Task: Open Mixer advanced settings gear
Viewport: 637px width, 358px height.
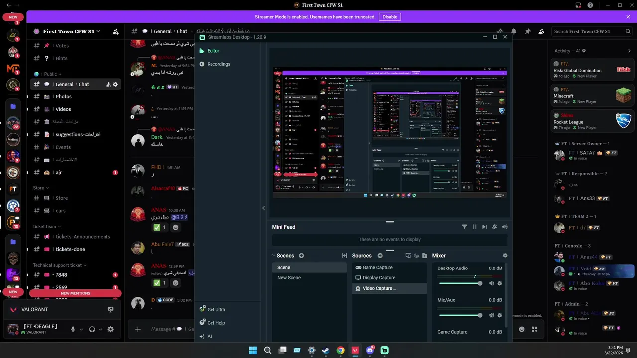Action: [505, 256]
